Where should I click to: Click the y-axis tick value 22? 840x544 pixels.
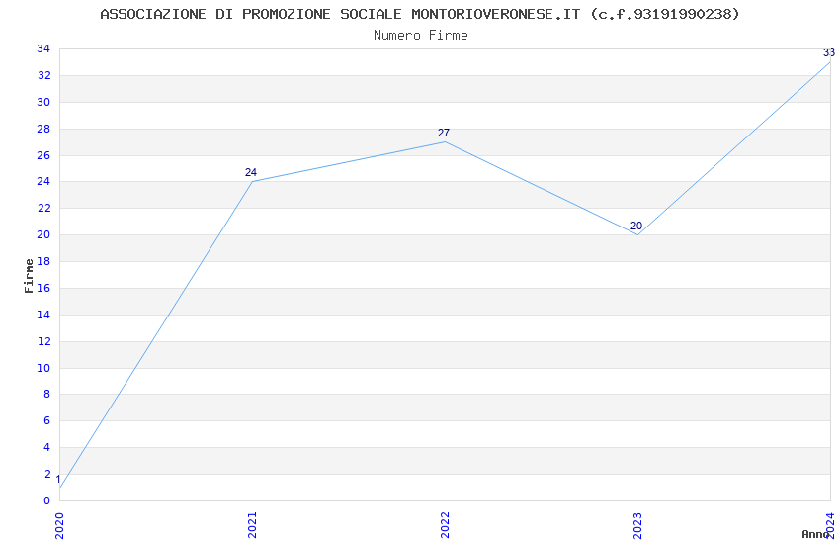tap(43, 208)
